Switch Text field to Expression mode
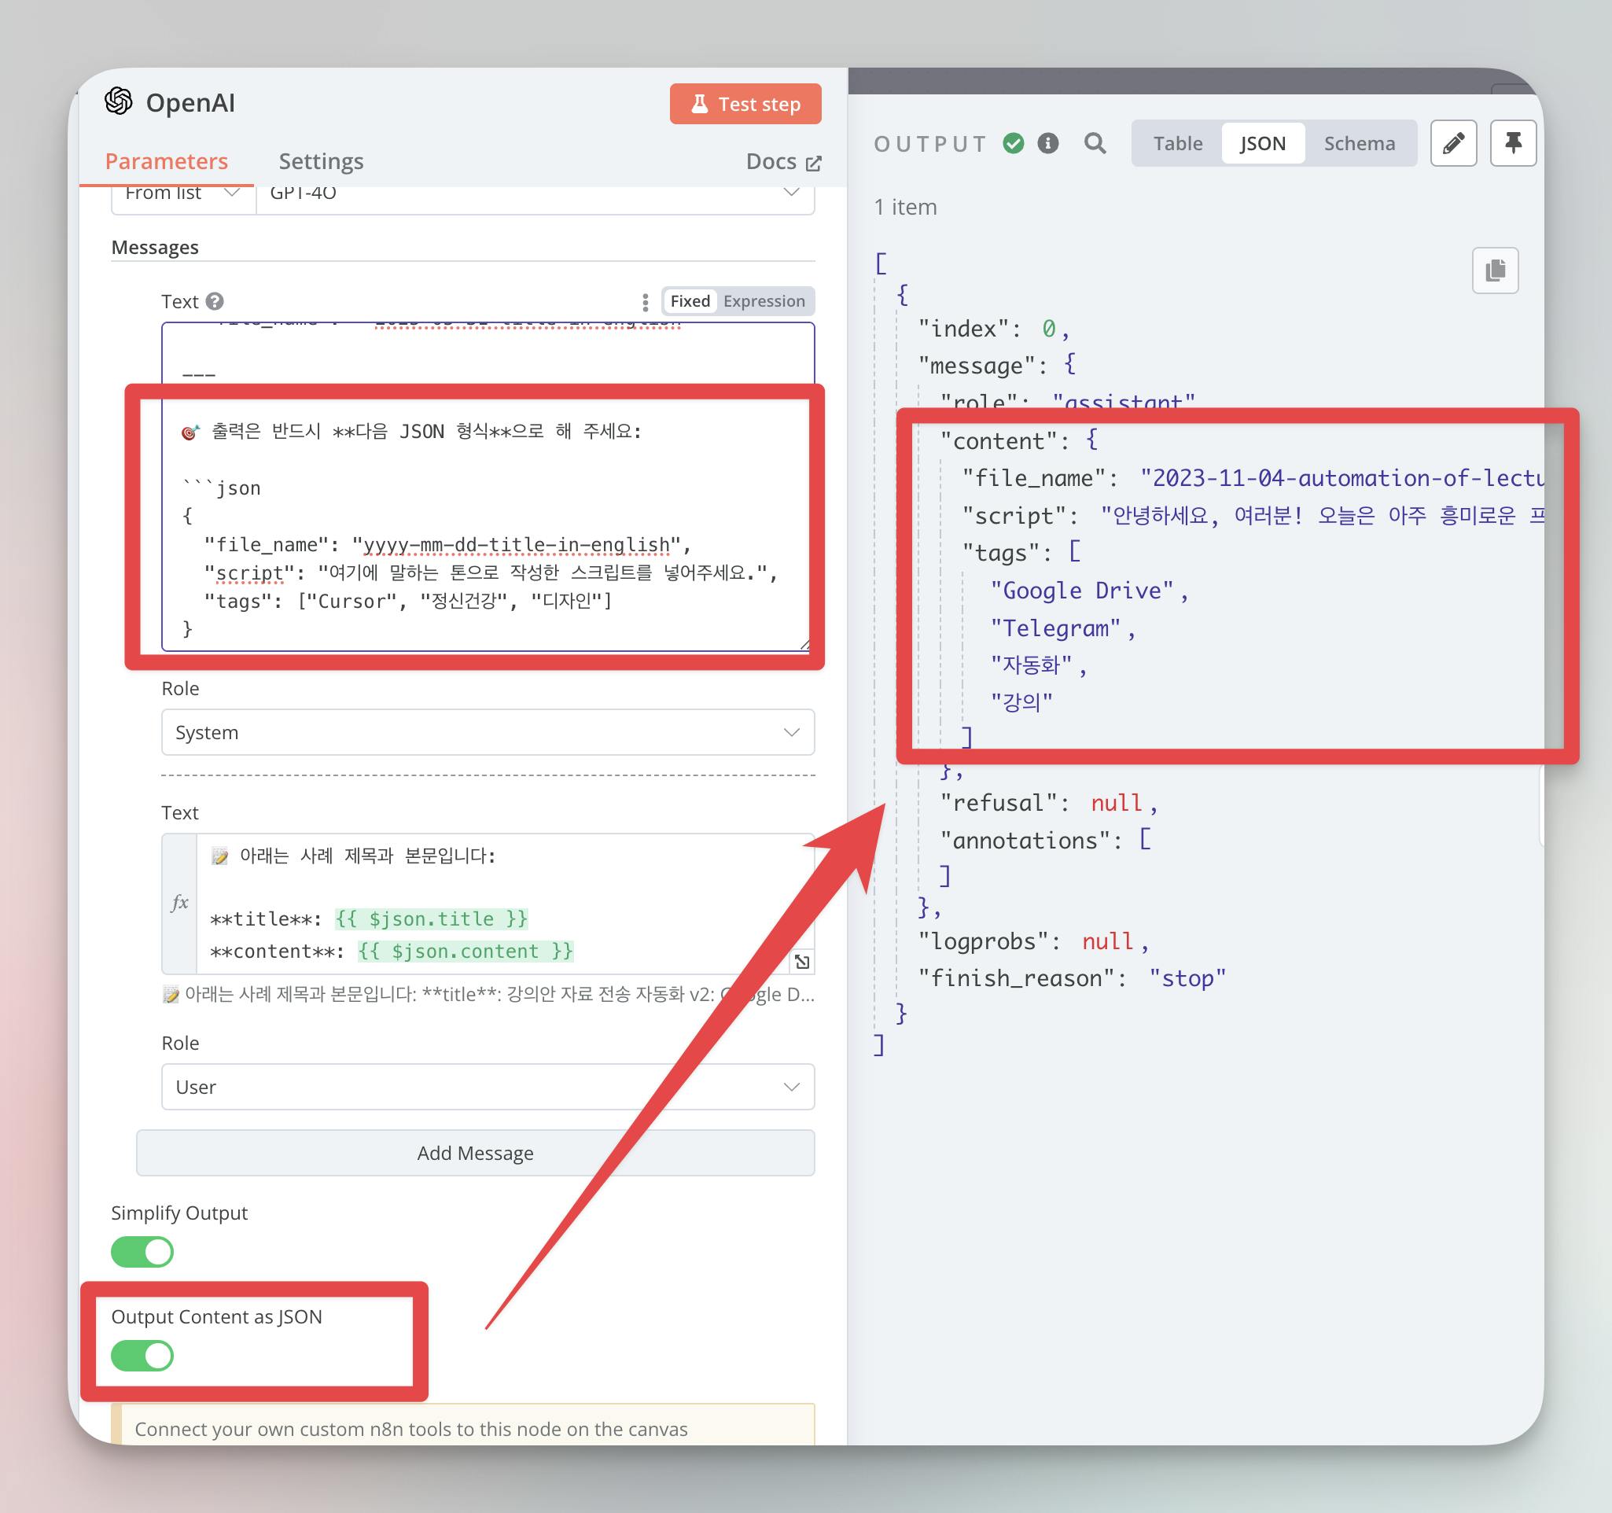 [763, 302]
